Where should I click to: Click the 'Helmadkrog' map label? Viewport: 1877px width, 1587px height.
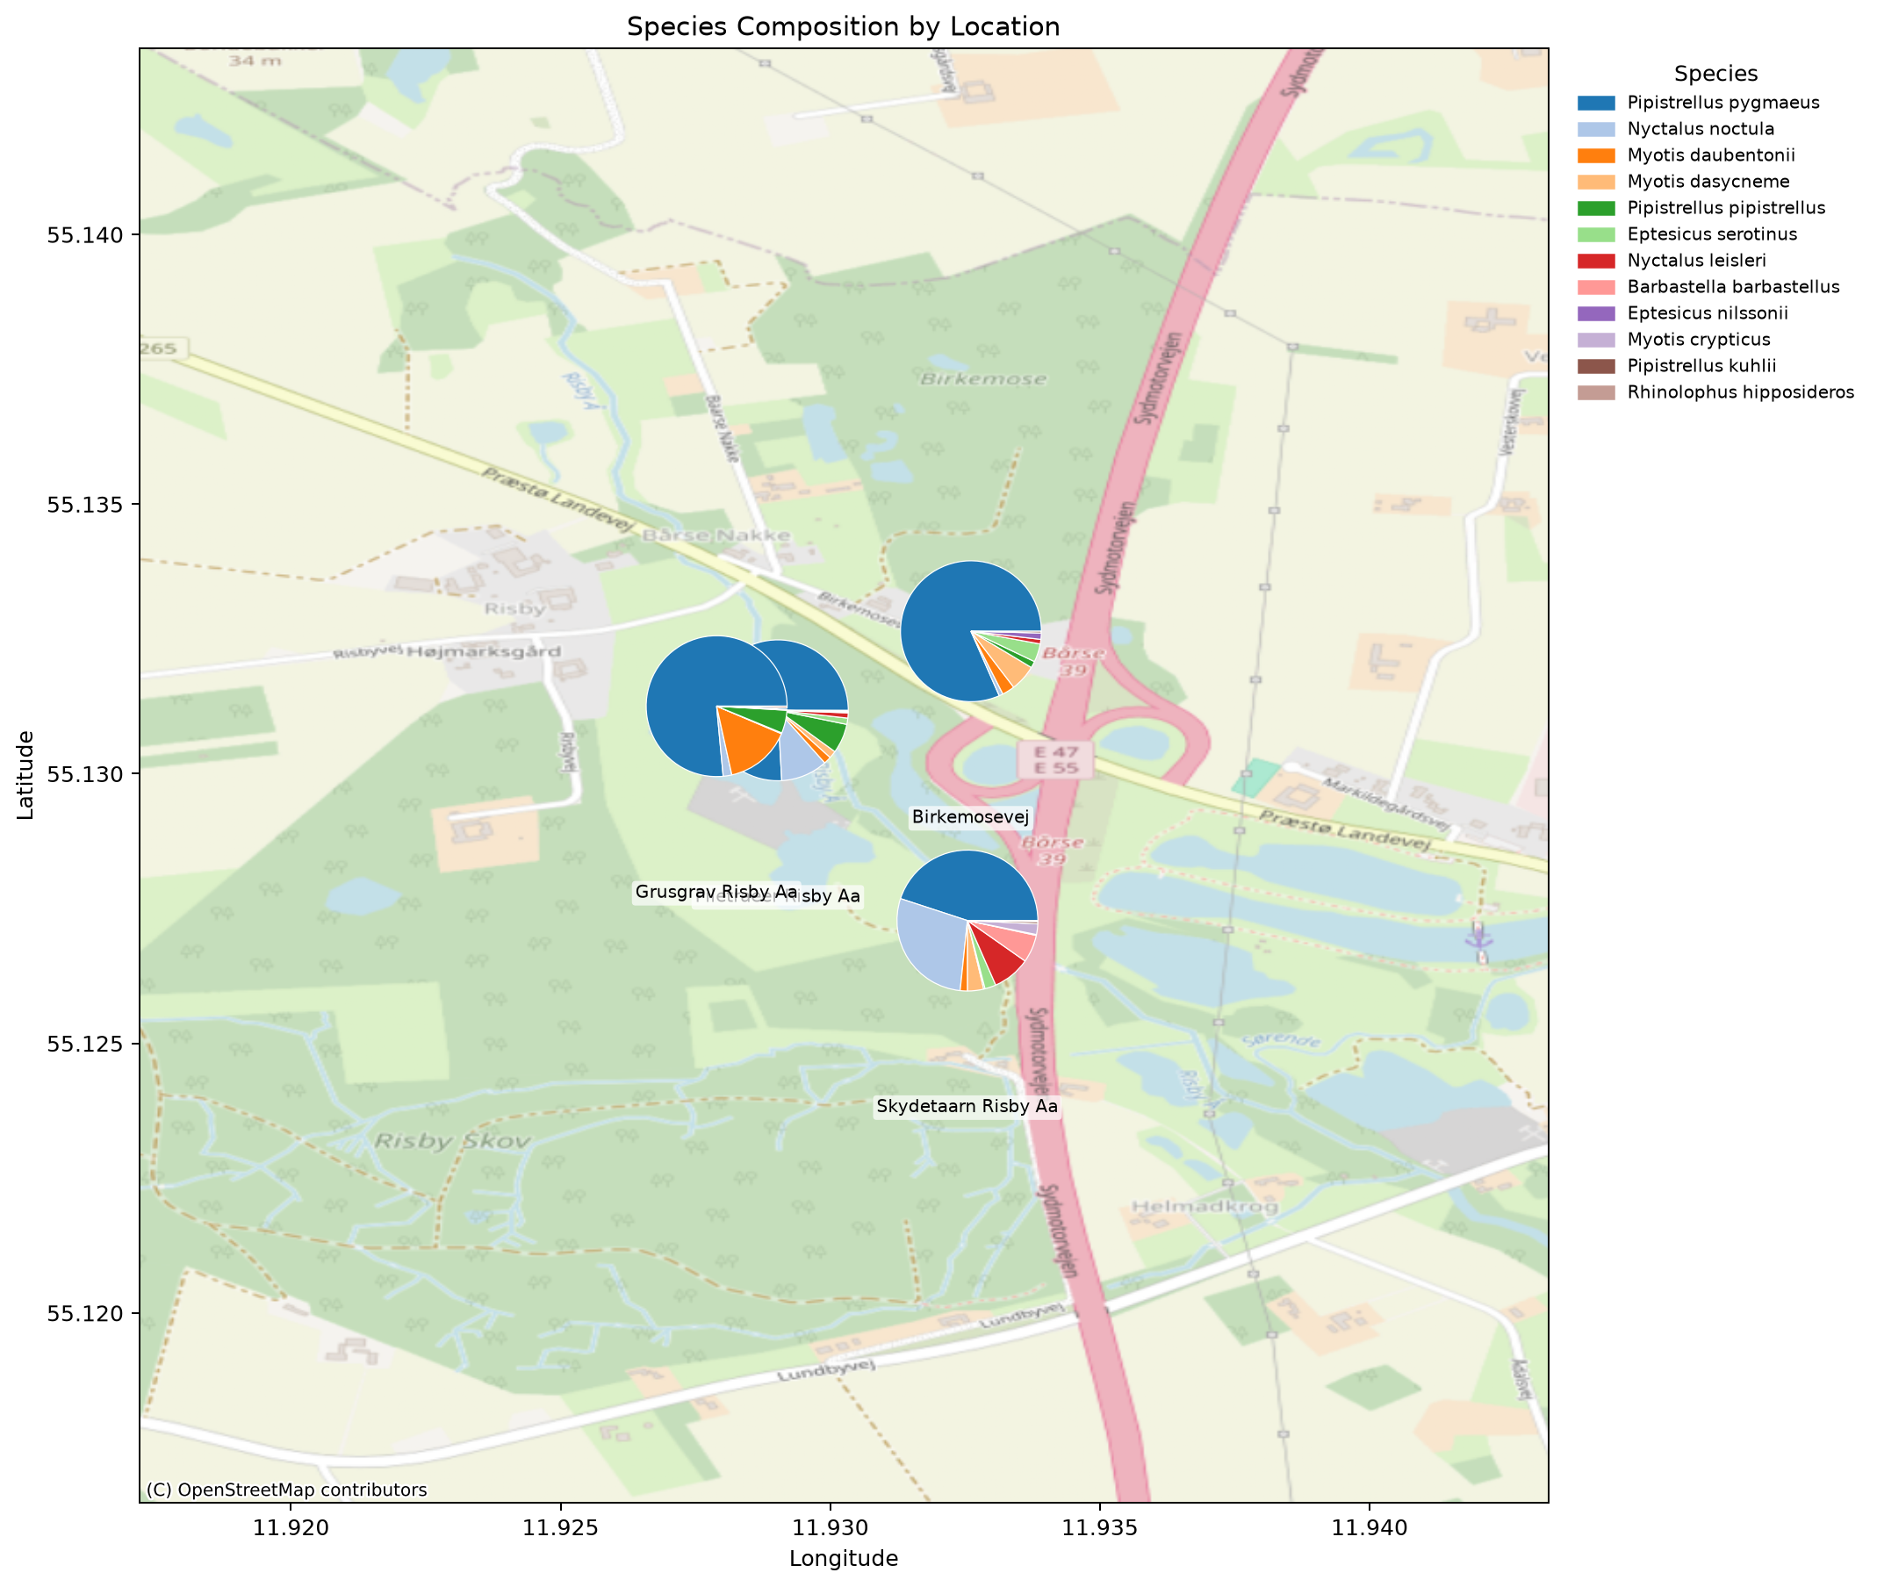(x=1205, y=1206)
